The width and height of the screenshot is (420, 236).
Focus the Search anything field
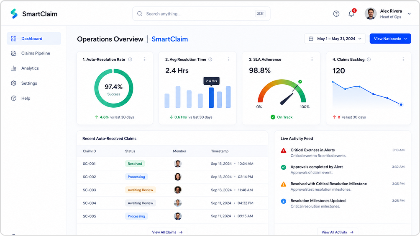coord(201,14)
